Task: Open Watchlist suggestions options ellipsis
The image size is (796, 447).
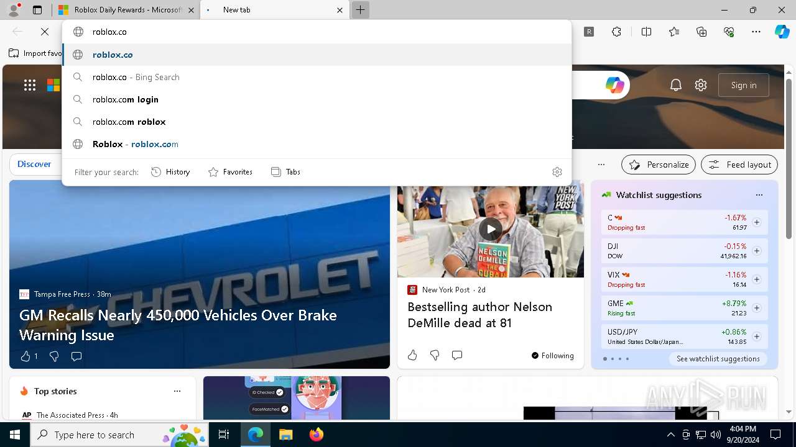Action: coord(759,195)
